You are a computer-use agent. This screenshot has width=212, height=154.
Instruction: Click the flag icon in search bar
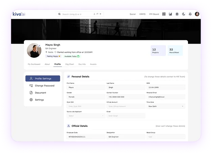97,14
